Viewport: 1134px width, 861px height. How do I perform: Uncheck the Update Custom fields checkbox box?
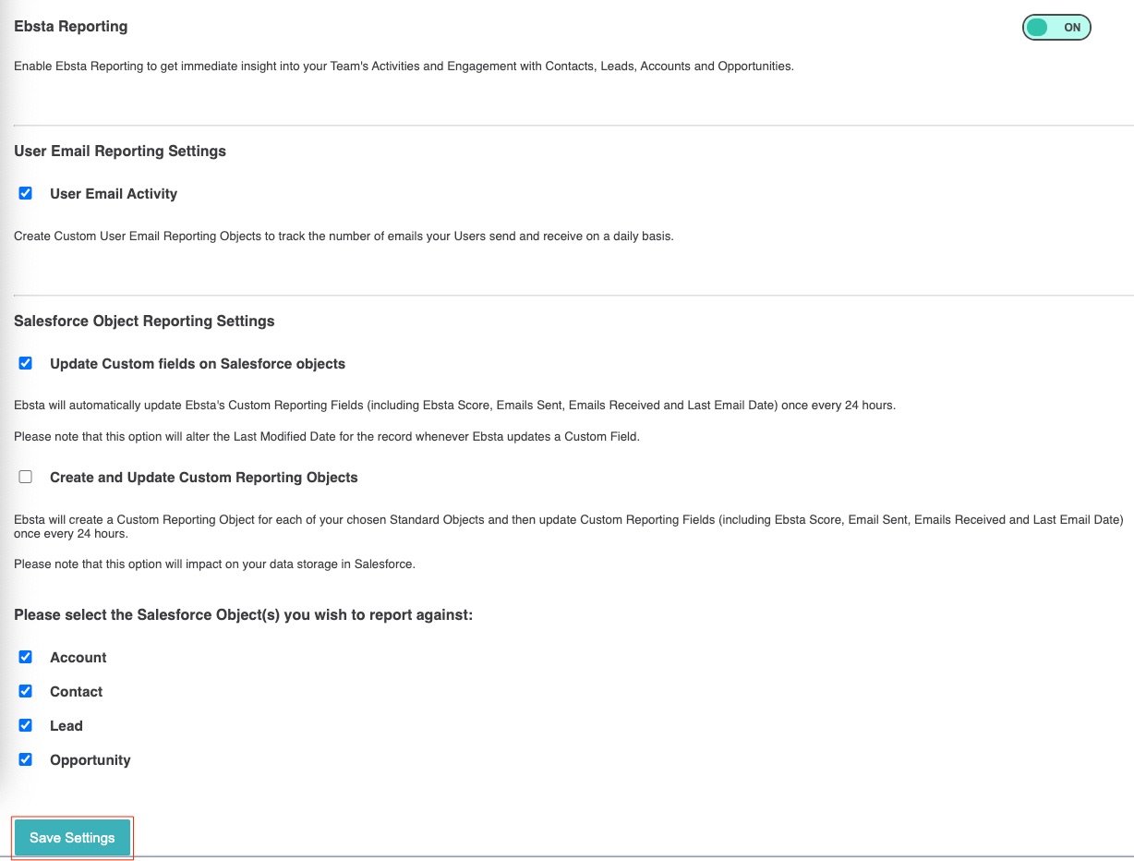click(26, 363)
